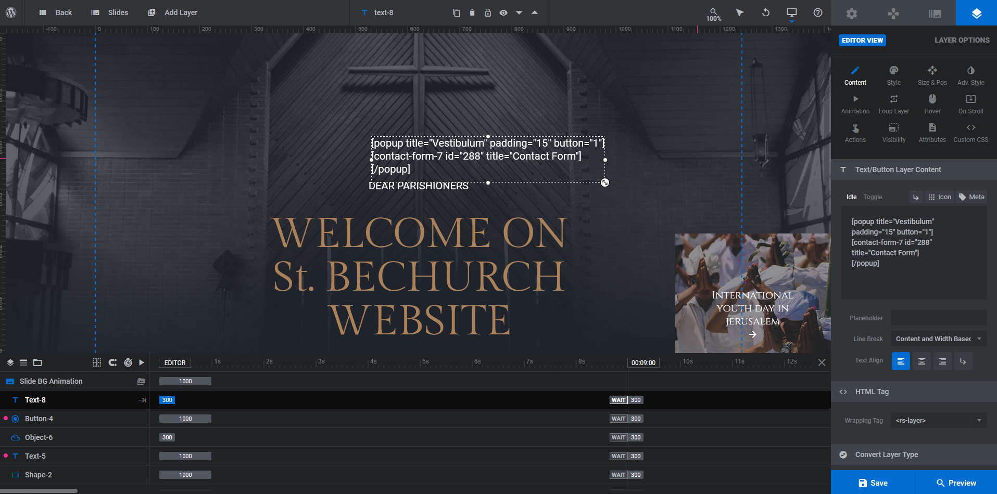
Task: Open the Adv. Style section
Action: (x=971, y=75)
